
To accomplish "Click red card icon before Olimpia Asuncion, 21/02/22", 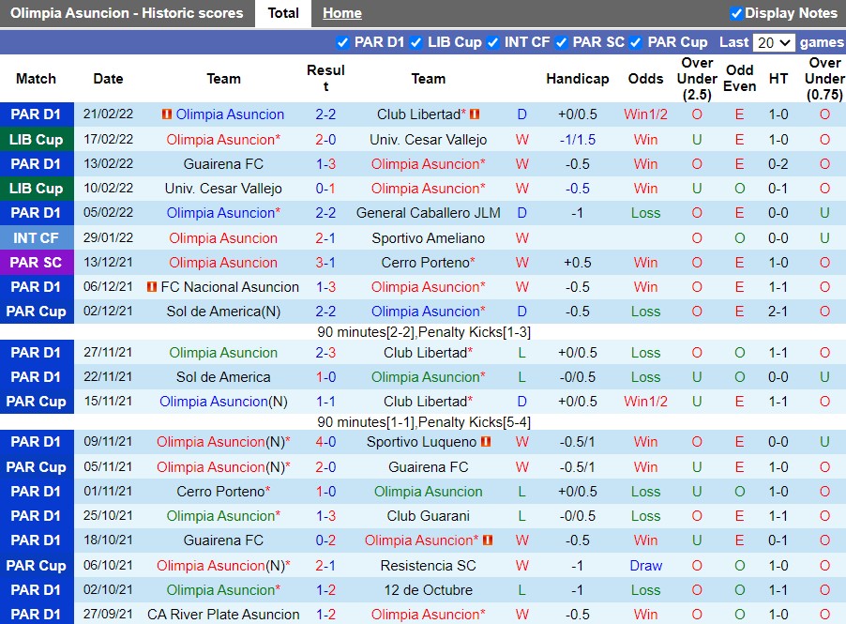I will pyautogui.click(x=167, y=114).
